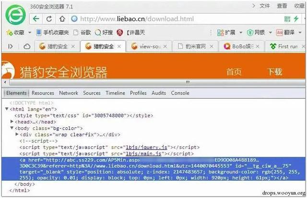Expand the html lang element triangle
The height and width of the screenshot is (198, 307).
pyautogui.click(x=7, y=109)
